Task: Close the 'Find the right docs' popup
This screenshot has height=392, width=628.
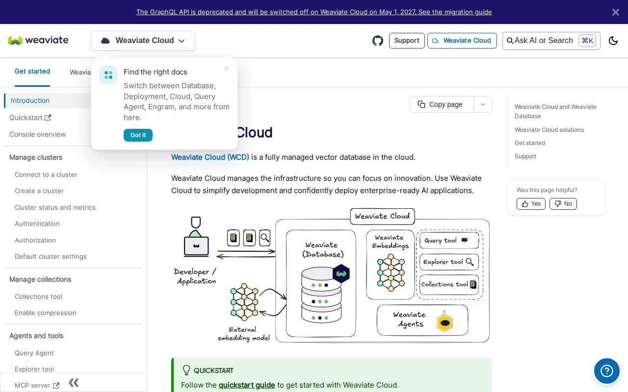Action: [227, 69]
